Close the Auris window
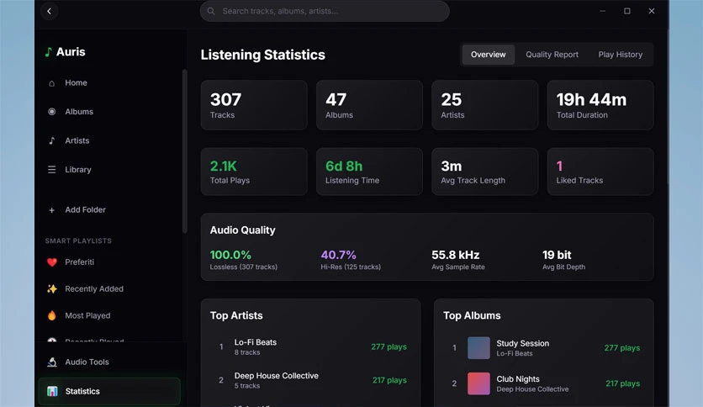Screen dimensions: 703x407 coord(652,11)
